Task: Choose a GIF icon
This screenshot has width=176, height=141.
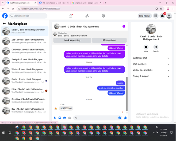Action: click(x=70, y=118)
